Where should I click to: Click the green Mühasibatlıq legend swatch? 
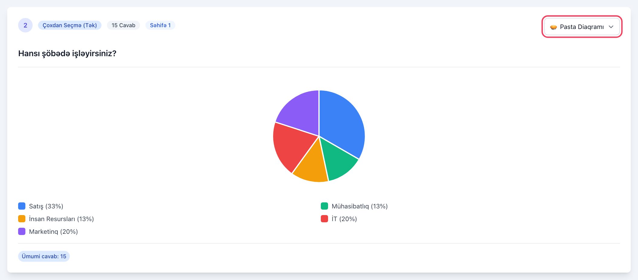[x=324, y=206]
